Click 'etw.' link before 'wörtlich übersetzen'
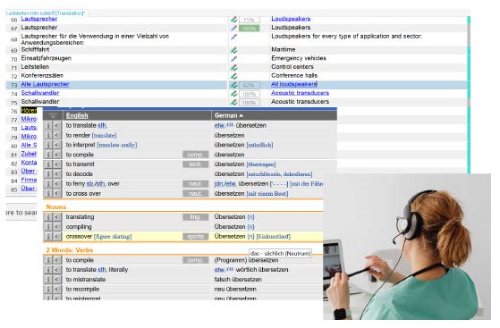Viewport: 500px width, 328px height. pyautogui.click(x=219, y=270)
